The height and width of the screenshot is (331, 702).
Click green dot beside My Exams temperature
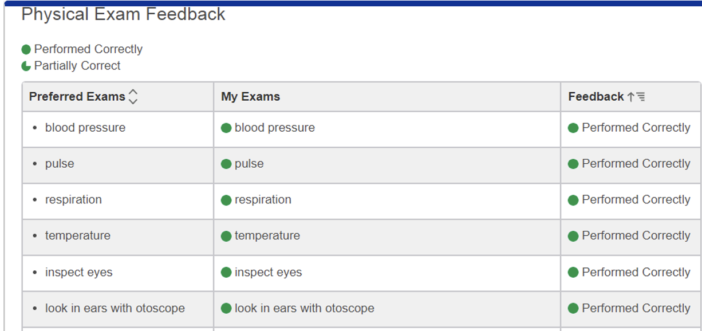(226, 237)
